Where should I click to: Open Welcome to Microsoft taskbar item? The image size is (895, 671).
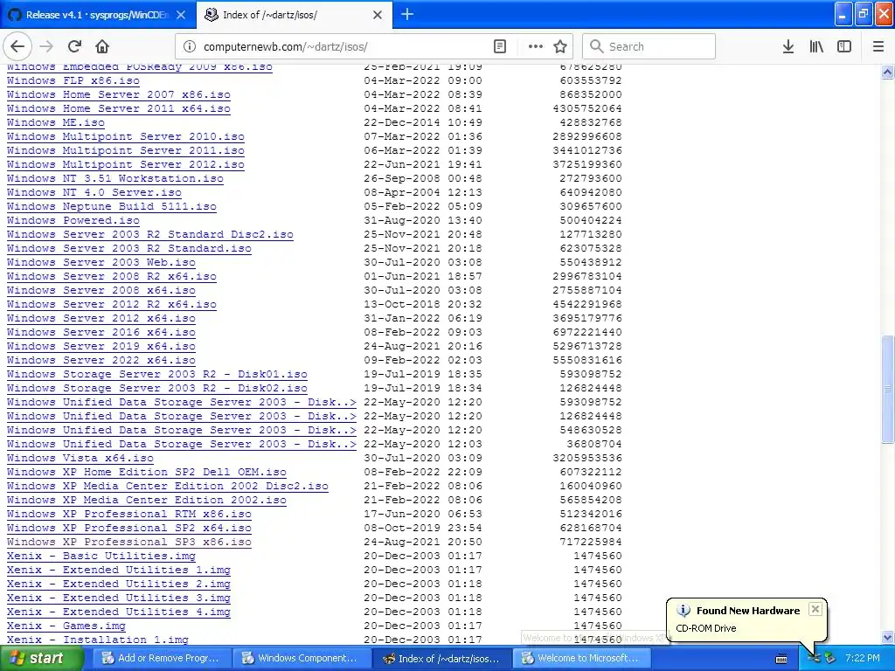coord(581,659)
